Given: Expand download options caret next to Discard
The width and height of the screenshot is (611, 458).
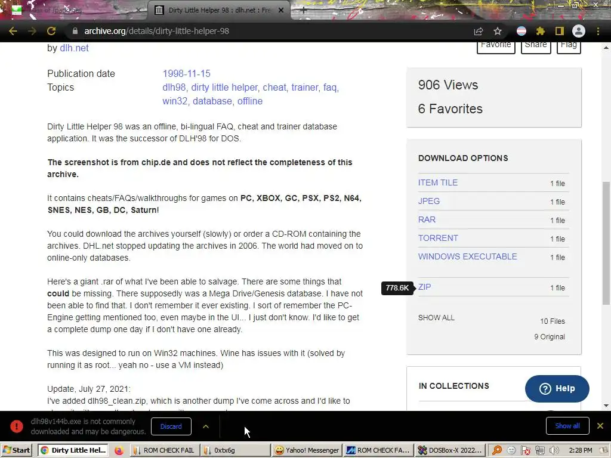Looking at the screenshot, I should [x=206, y=426].
